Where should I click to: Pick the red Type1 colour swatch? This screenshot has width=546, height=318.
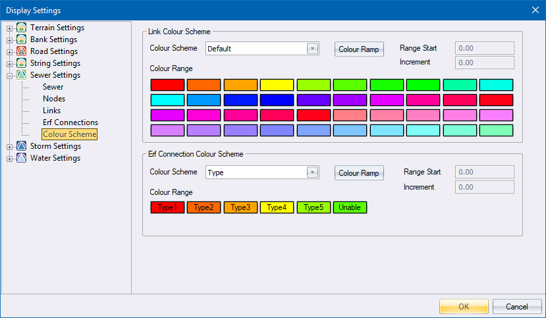(x=167, y=207)
